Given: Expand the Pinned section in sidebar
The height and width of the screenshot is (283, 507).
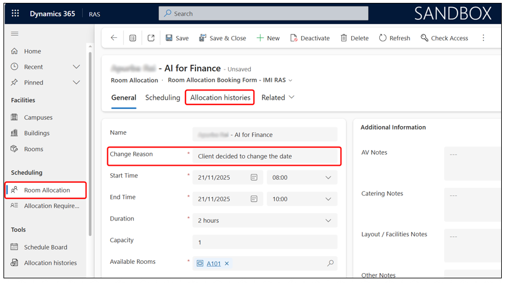Looking at the screenshot, I should (76, 82).
